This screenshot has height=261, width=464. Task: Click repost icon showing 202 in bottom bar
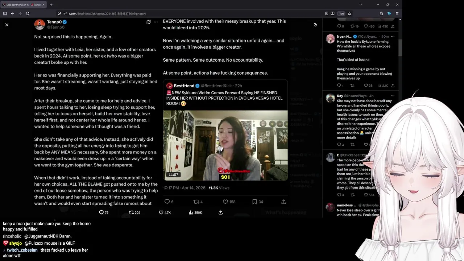point(132,212)
